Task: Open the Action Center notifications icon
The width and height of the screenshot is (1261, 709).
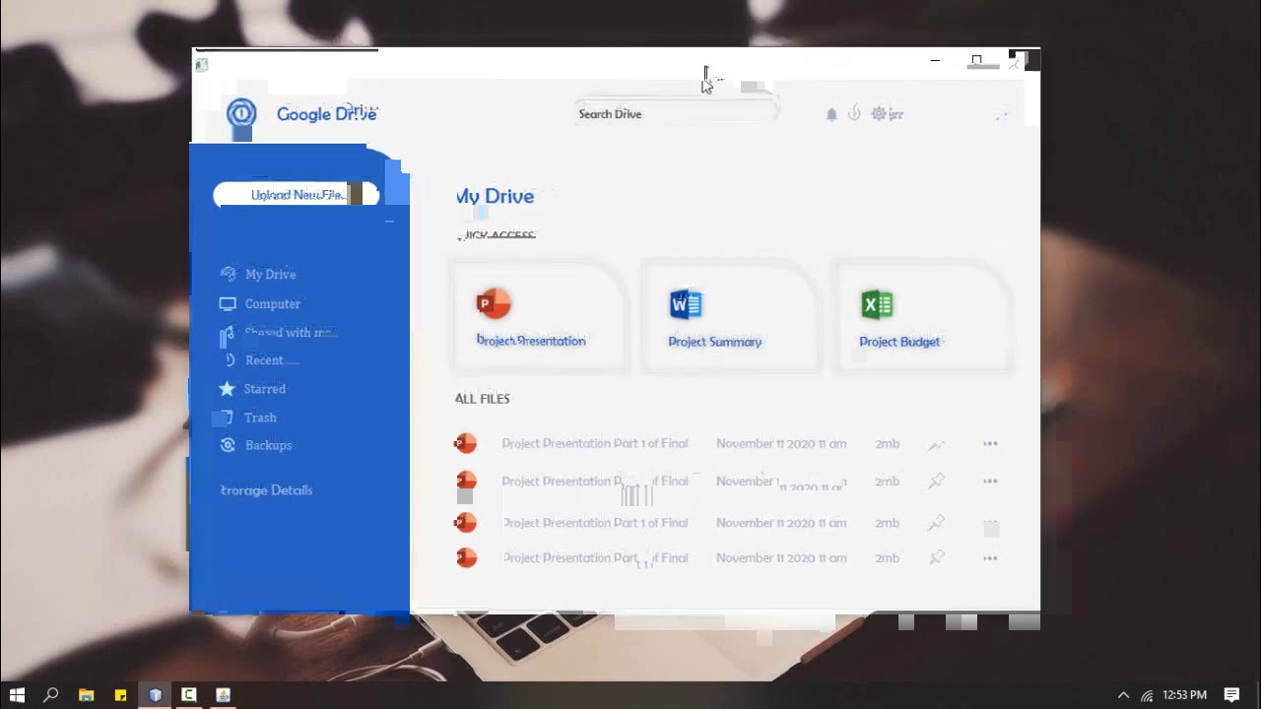Action: coord(1231,695)
